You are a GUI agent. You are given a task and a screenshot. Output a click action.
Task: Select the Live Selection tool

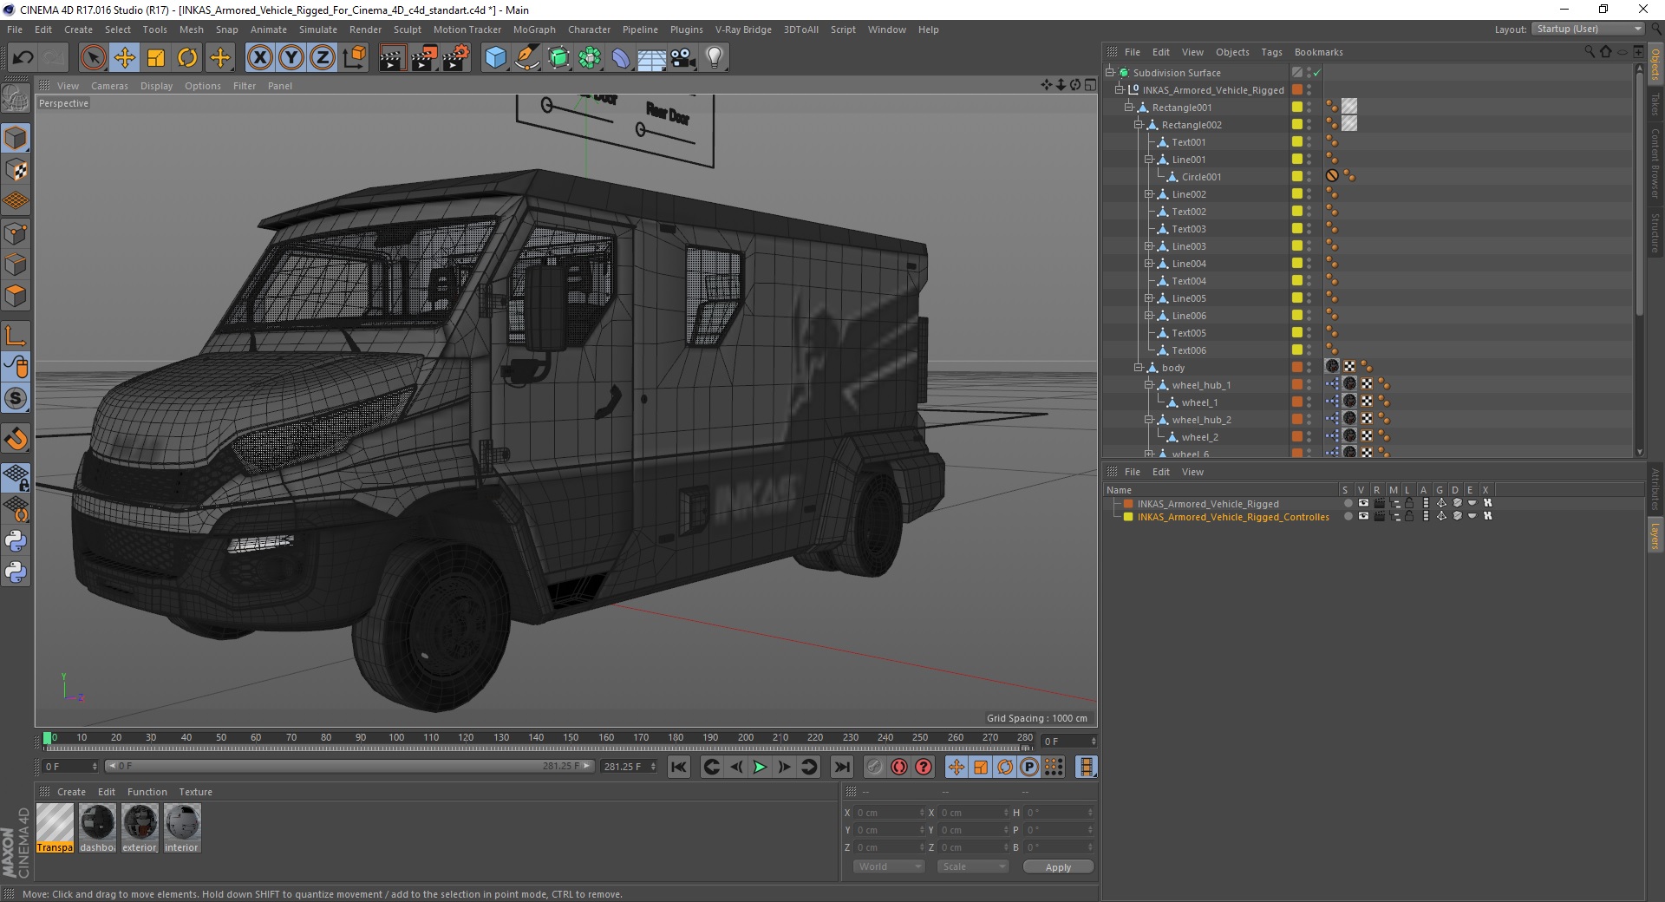click(93, 58)
